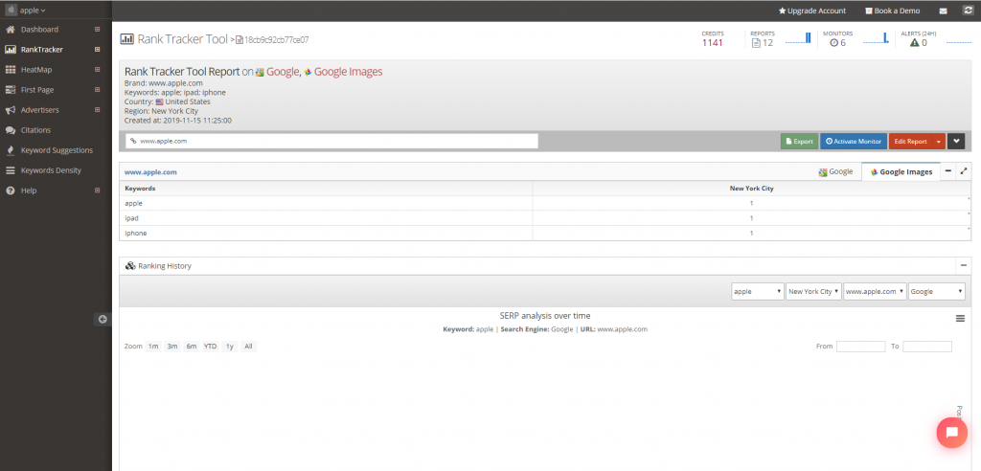Collapse the Ranking History panel

964,266
